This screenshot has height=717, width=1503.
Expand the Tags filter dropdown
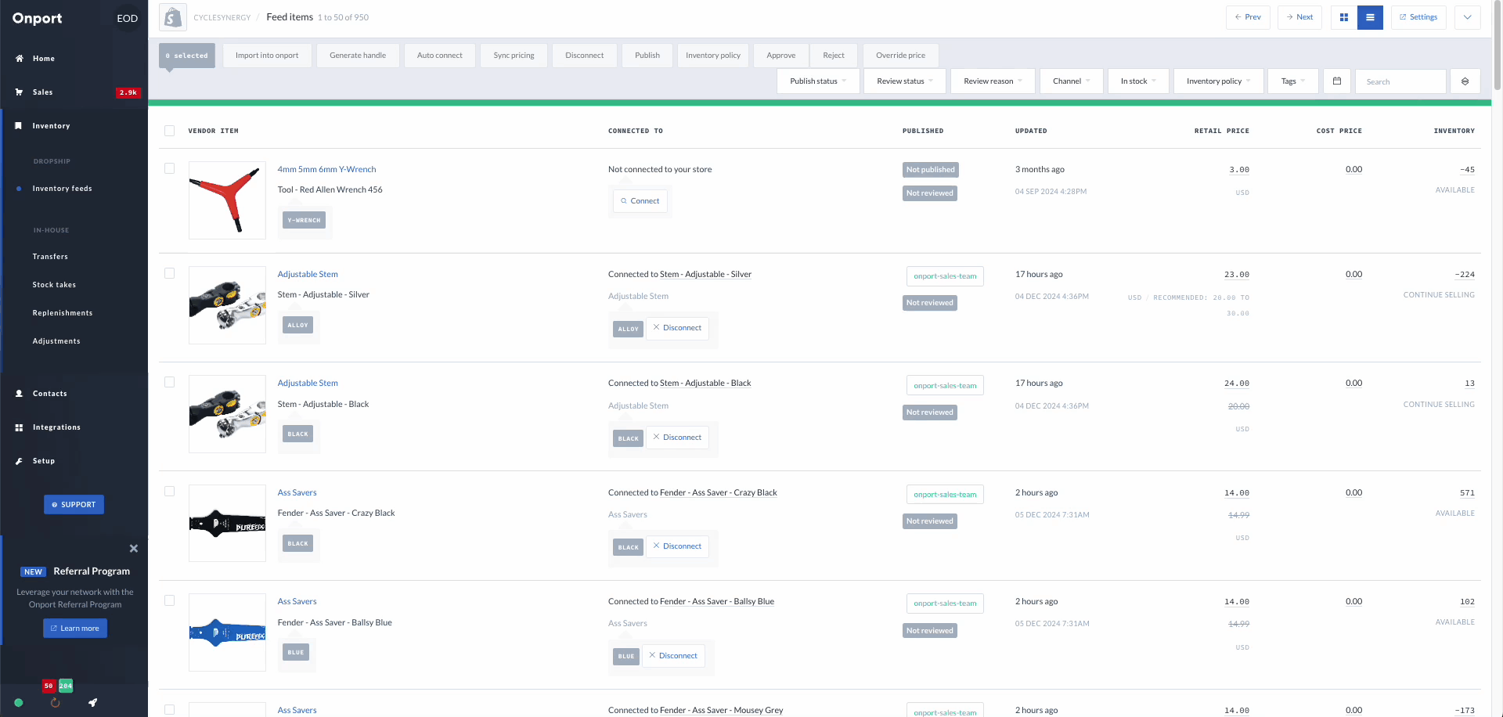point(1293,81)
